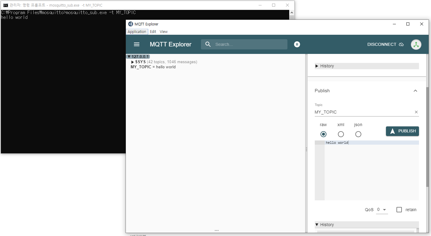
Task: Open the Application menu
Action: 137,32
